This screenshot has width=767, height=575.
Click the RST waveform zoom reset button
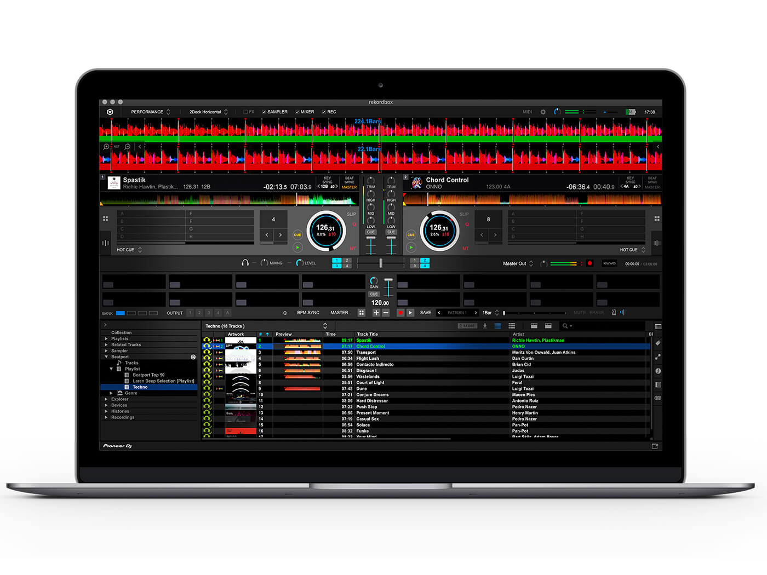pos(117,147)
